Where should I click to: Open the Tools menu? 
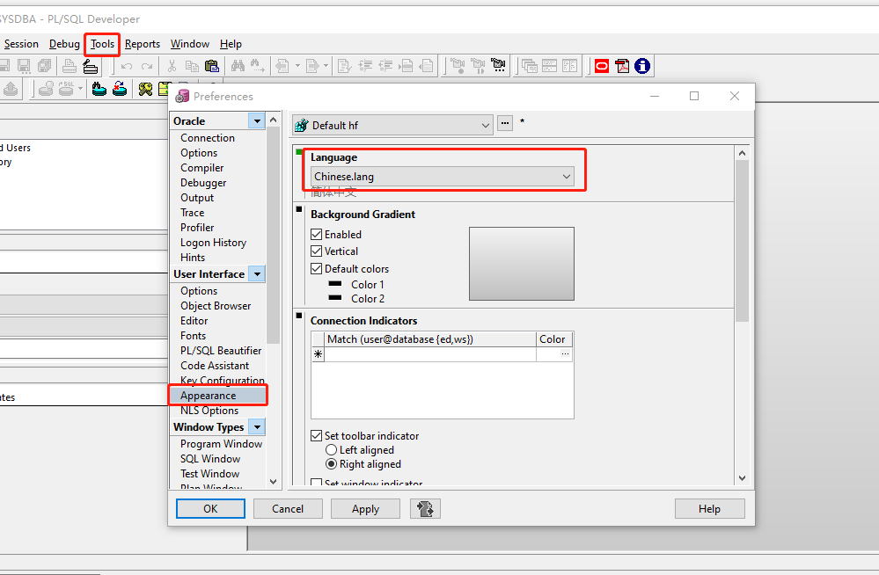(101, 44)
